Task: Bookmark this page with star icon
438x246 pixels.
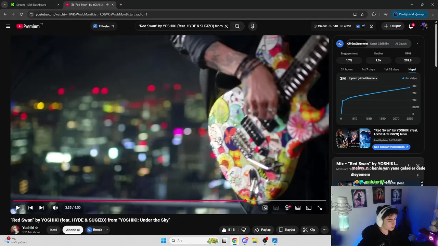Action: point(362,14)
